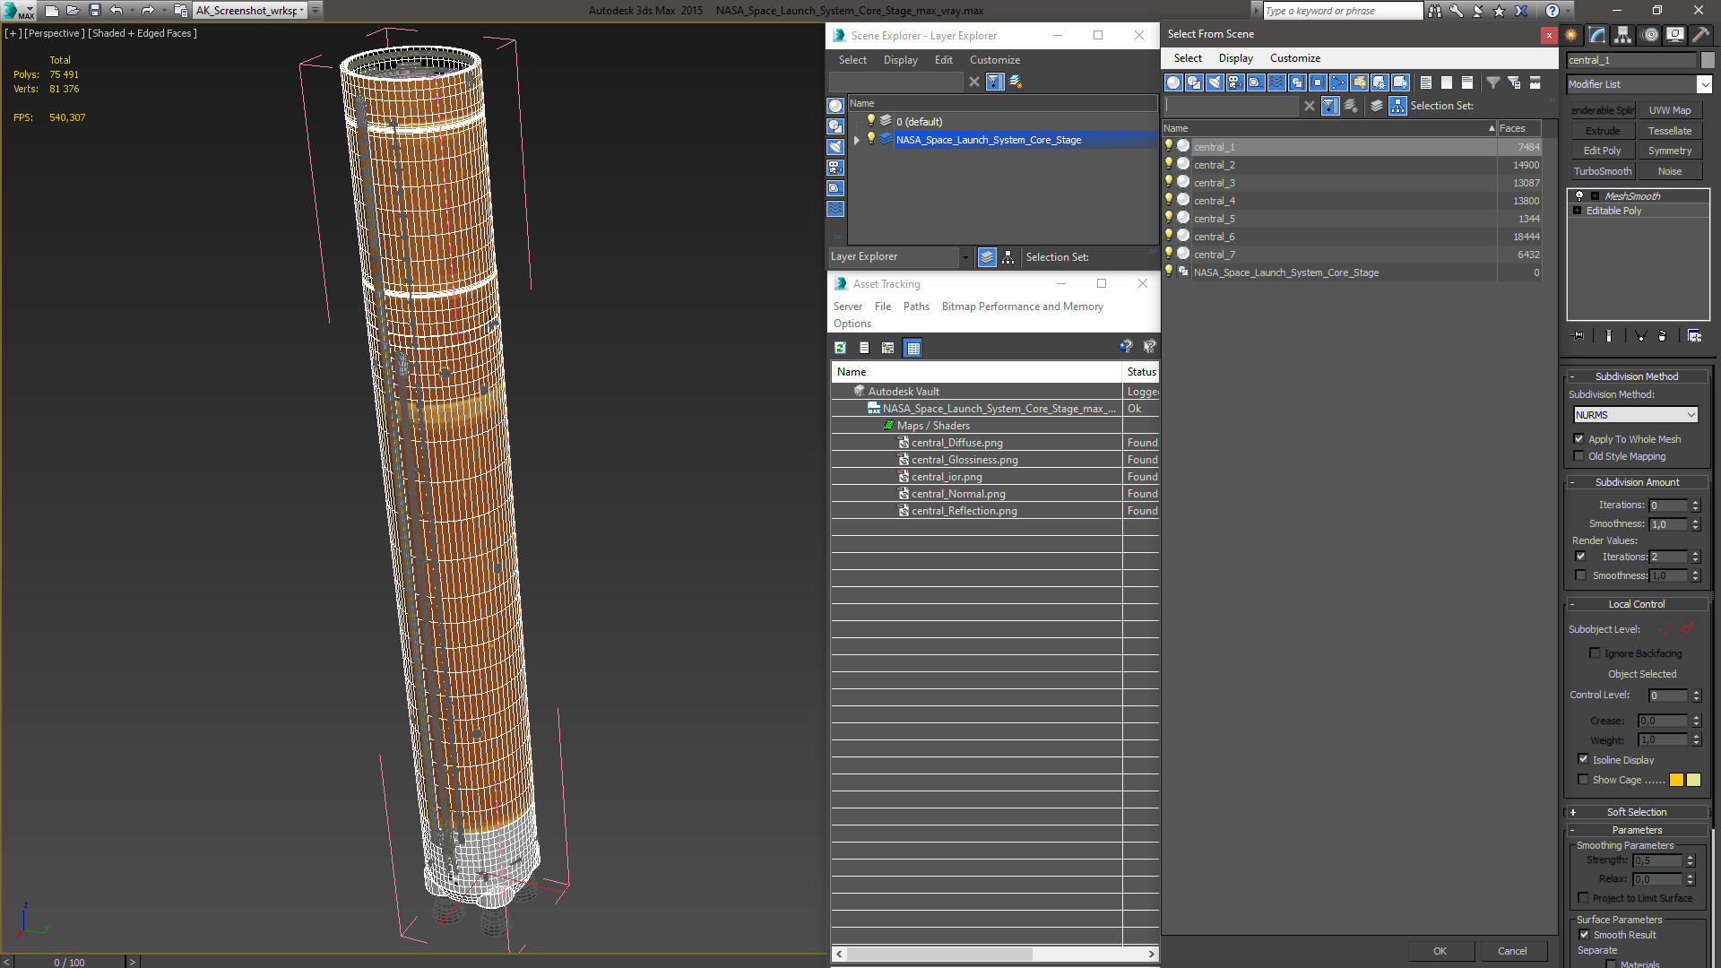Click Sort By Hierarchy icon in Layer Explorer
1721x968 pixels.
coord(1008,257)
